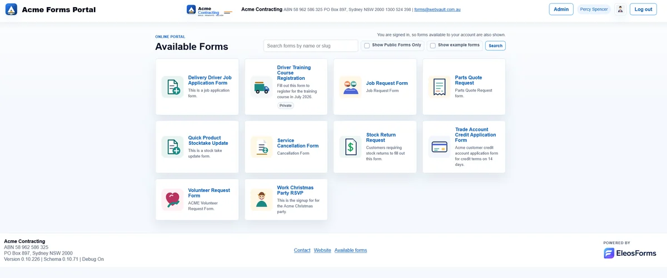Open Trade Account Credit Application Form title
This screenshot has width=667, height=278.
(x=476, y=135)
